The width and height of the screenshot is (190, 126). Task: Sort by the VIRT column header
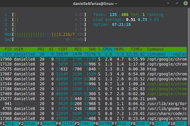tap(63, 49)
